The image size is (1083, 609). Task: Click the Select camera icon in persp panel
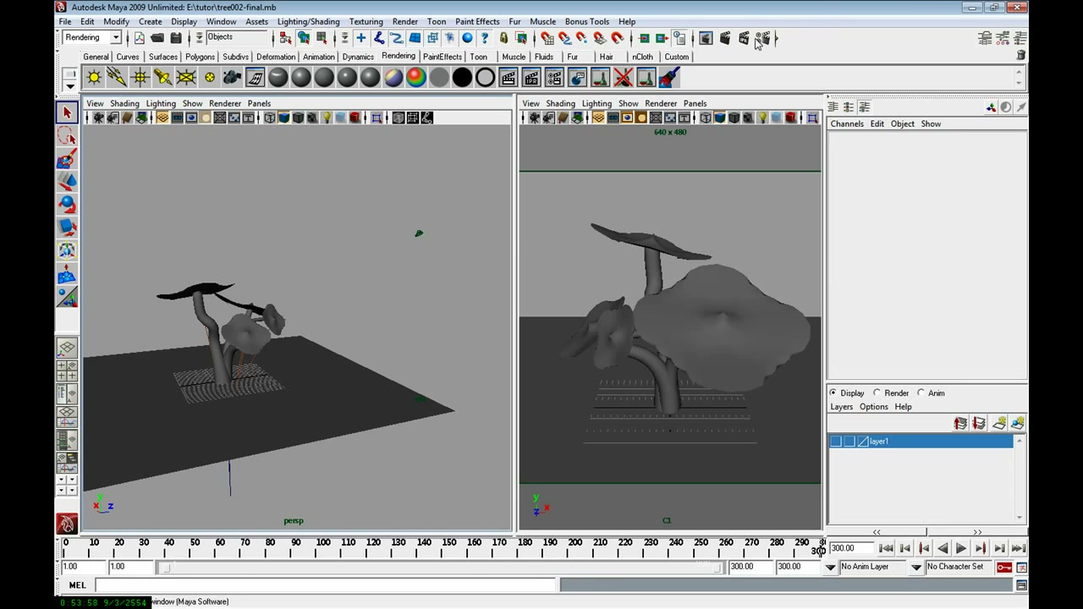[x=98, y=118]
